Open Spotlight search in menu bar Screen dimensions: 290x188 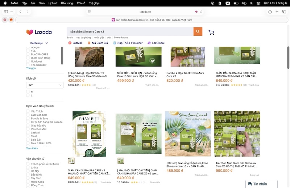pyautogui.click(x=251, y=3)
